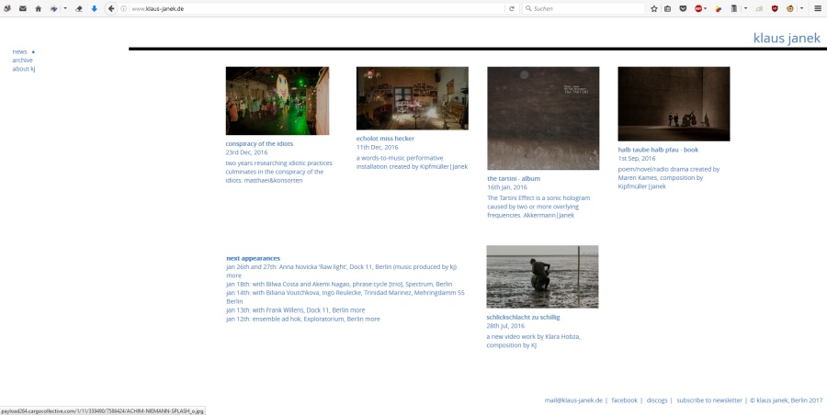Viewport: 827px width, 415px height.
Task: Click the © klaus janek, Berlin 2017 text
Action: [x=787, y=400]
